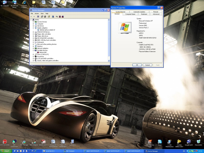Click the Properties toolbar icon in Device Manager

[x=42, y=17]
